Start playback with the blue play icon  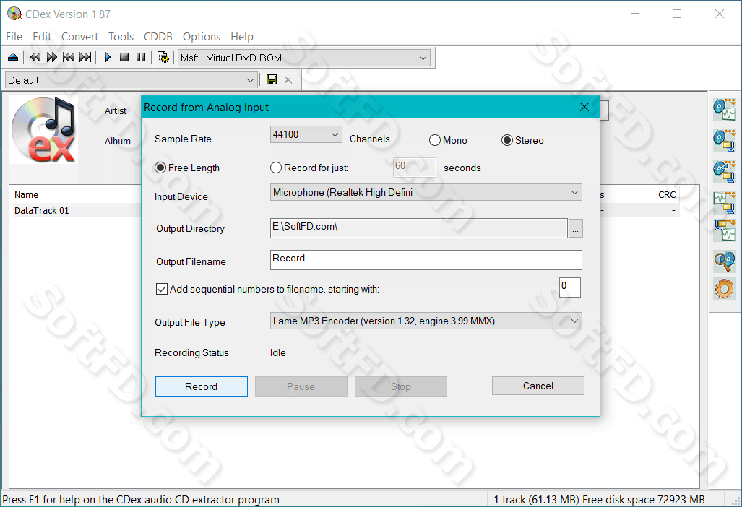pyautogui.click(x=108, y=57)
